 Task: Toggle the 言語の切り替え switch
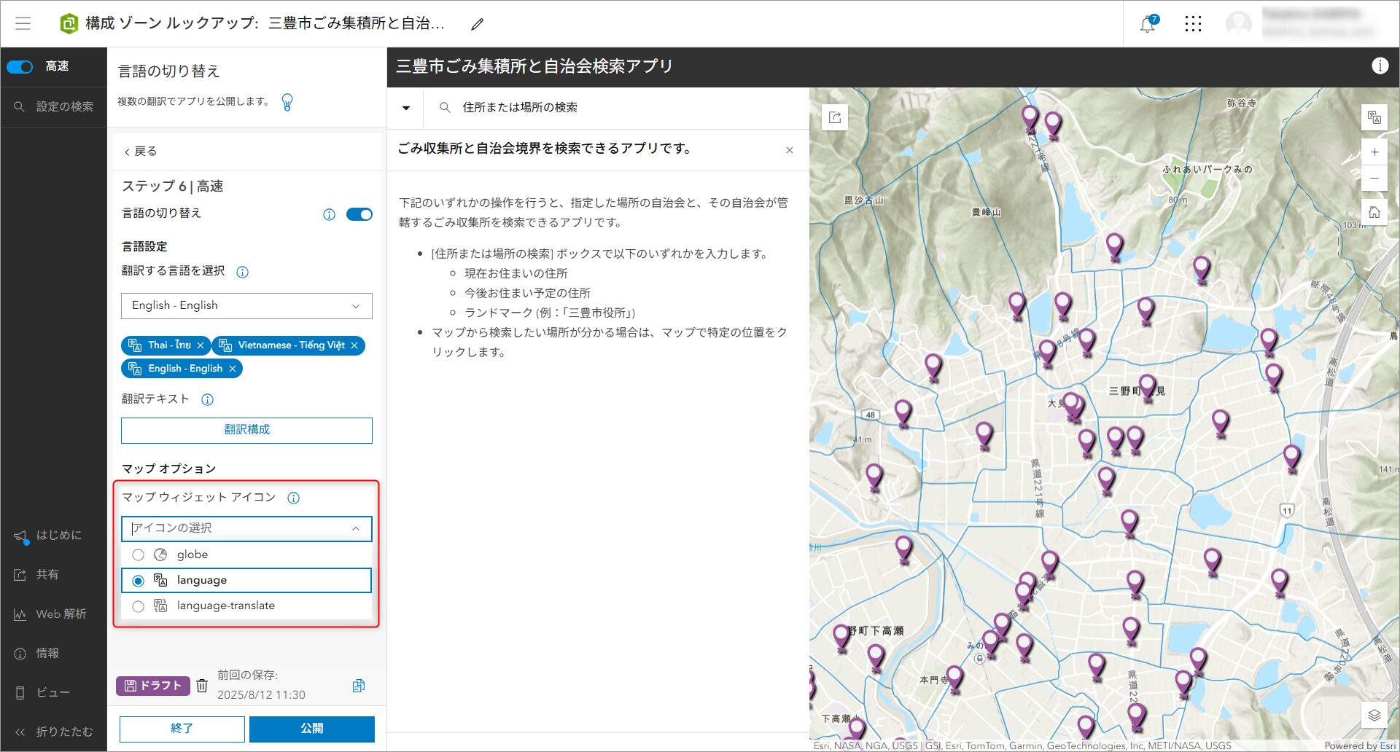359,214
